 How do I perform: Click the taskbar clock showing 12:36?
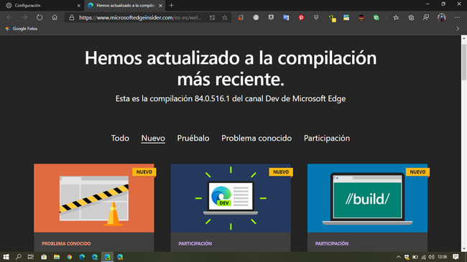[x=443, y=257]
